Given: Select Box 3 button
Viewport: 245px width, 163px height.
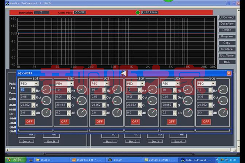Looking at the screenshot, I should click(x=155, y=141).
